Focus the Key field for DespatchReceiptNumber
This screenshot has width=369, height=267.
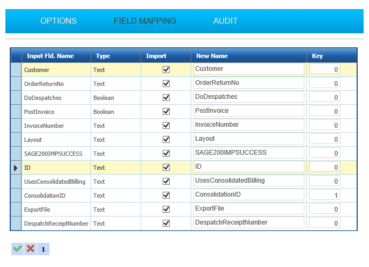[324, 222]
